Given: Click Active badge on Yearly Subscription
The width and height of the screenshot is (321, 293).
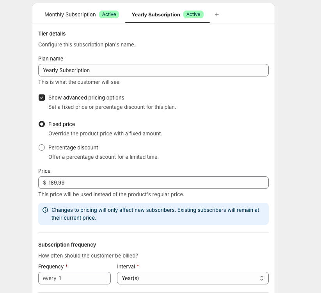Looking at the screenshot, I should [x=193, y=14].
